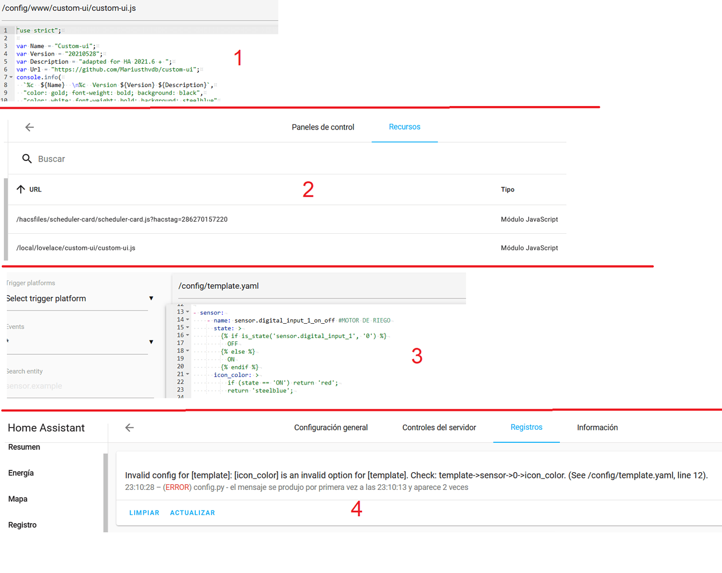
Task: Click the icon_color line in template.yaml
Action: 236,375
